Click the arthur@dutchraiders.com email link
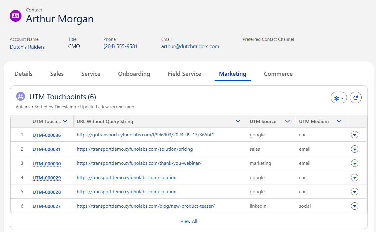Image resolution: width=376 pixels, height=232 pixels. pyautogui.click(x=190, y=46)
